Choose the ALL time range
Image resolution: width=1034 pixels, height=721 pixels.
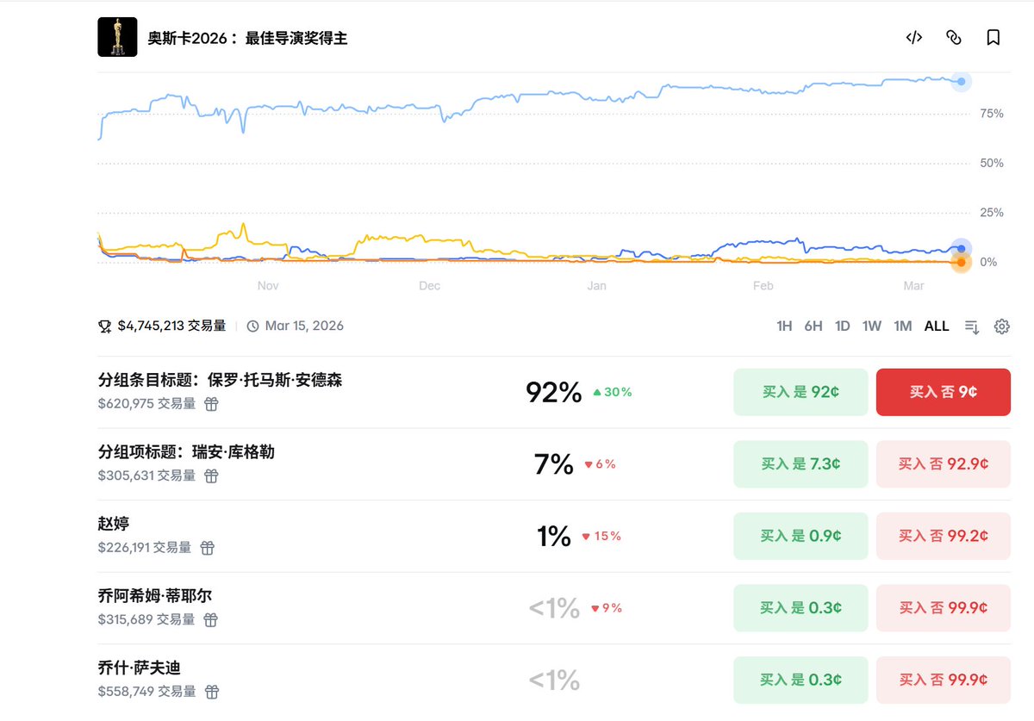click(937, 326)
